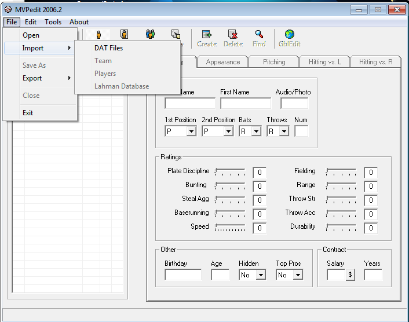Click the Throw Str slider
Screen dimensions: 409x322
tap(341, 200)
